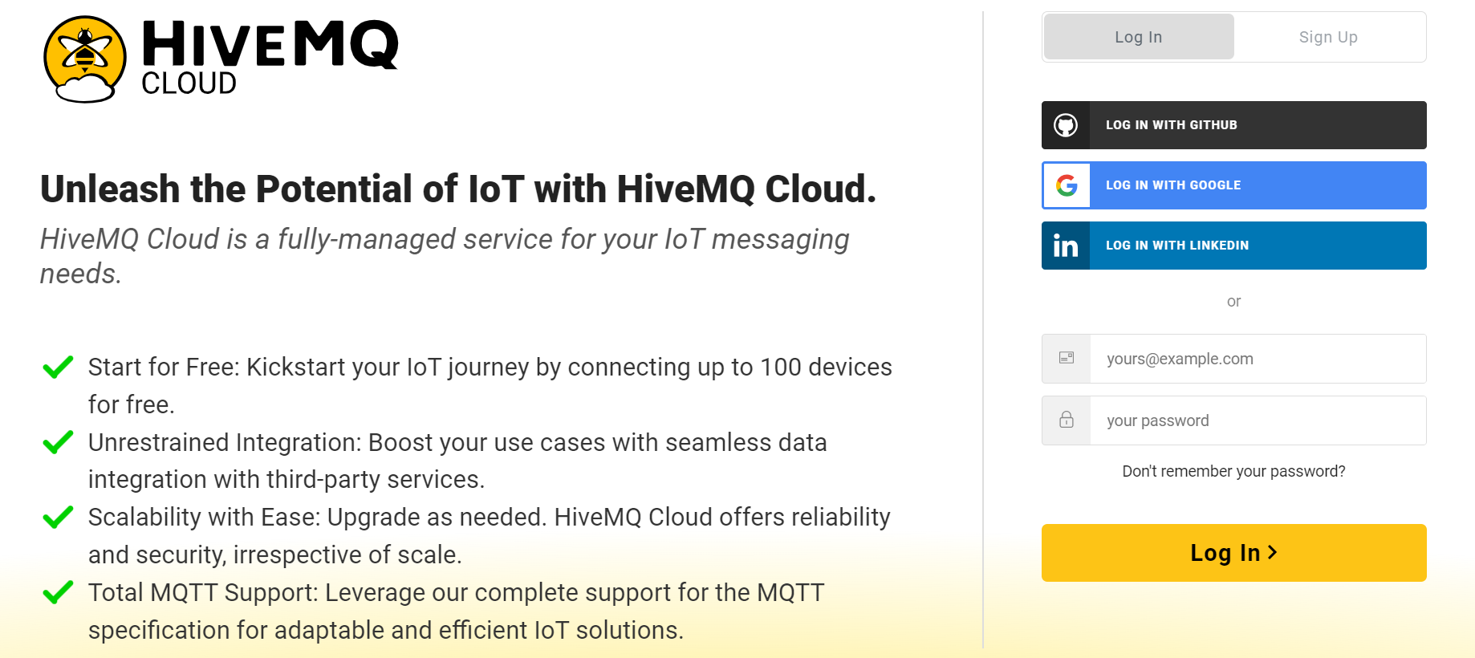Log in with GitHub
Viewport: 1475px width, 658px height.
tap(1233, 125)
